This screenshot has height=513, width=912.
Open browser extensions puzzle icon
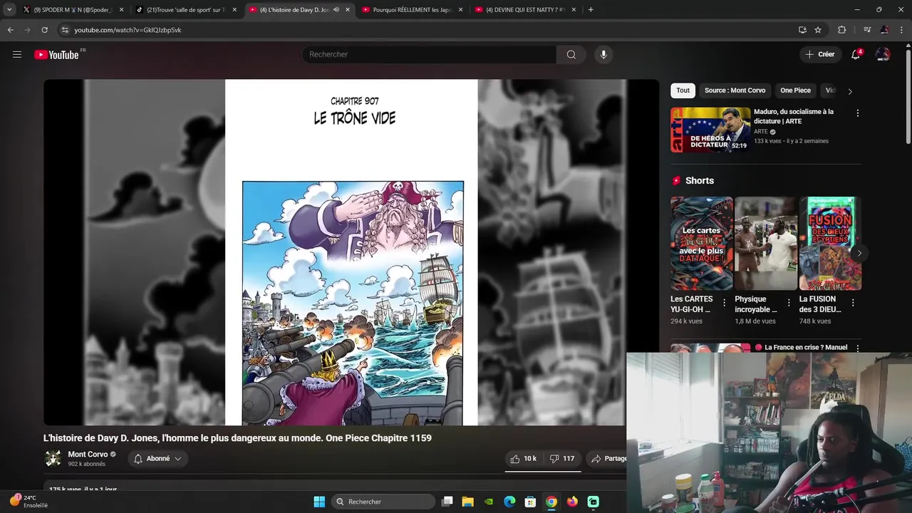point(842,30)
